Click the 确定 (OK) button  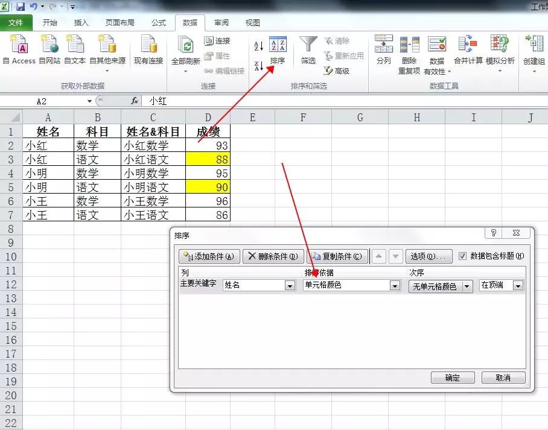[x=453, y=378]
